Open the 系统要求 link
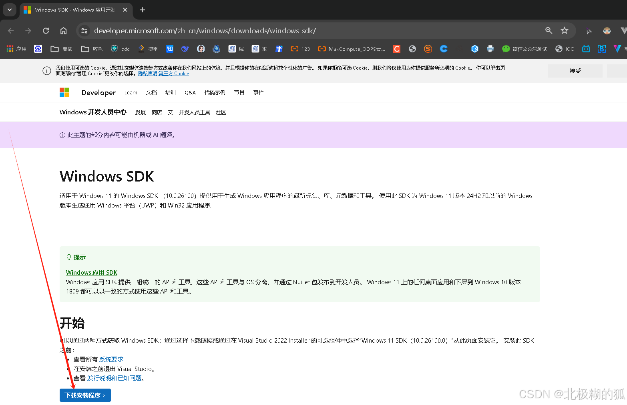Image resolution: width=627 pixels, height=405 pixels. 111,359
